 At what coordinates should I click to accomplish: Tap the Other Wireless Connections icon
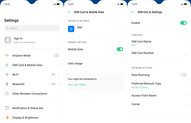click(7, 93)
